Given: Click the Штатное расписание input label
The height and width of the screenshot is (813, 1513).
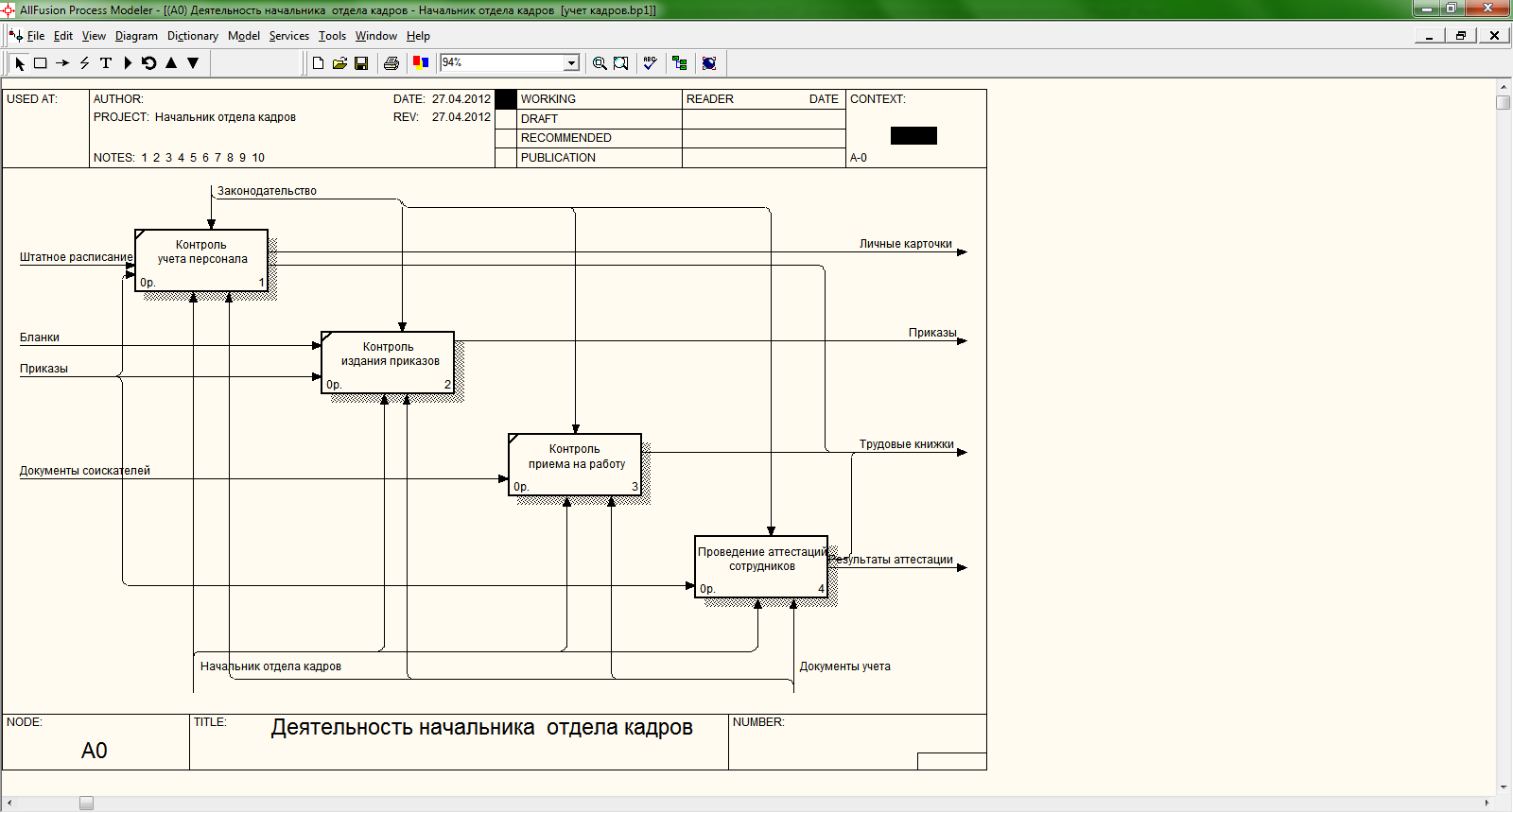Looking at the screenshot, I should tap(77, 257).
